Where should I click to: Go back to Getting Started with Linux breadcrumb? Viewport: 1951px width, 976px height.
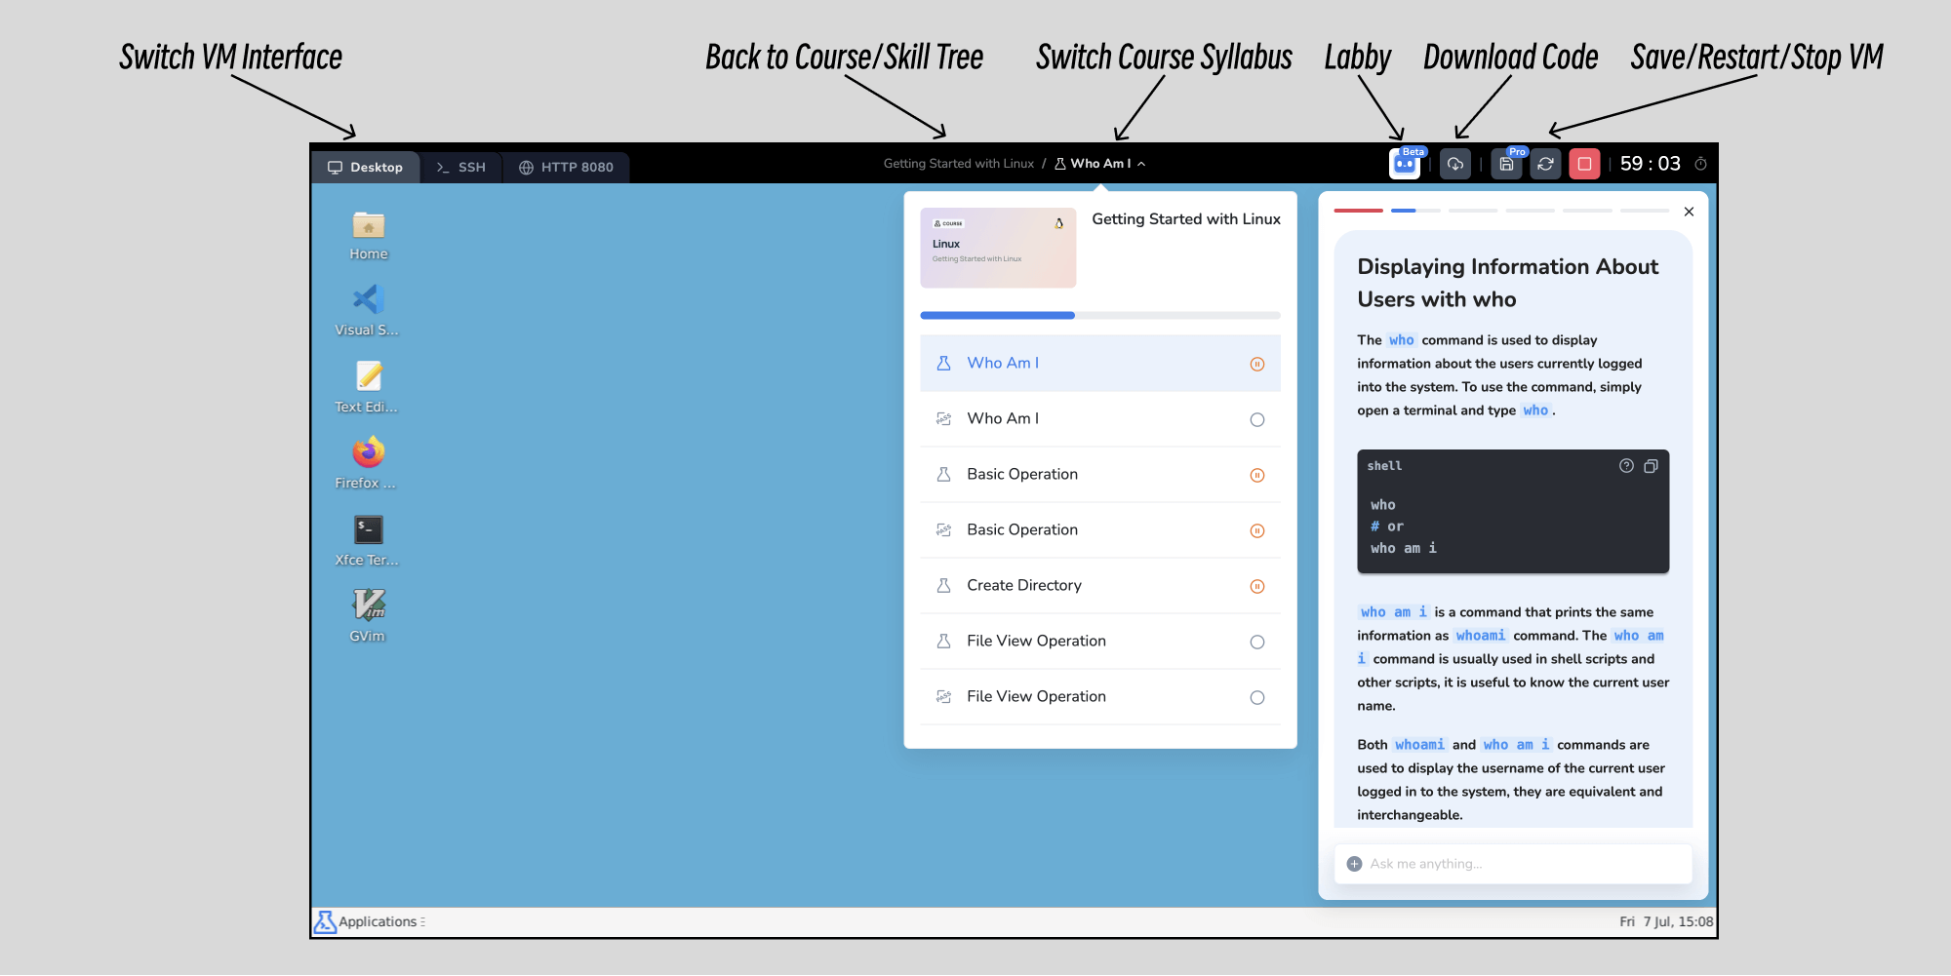click(x=958, y=164)
